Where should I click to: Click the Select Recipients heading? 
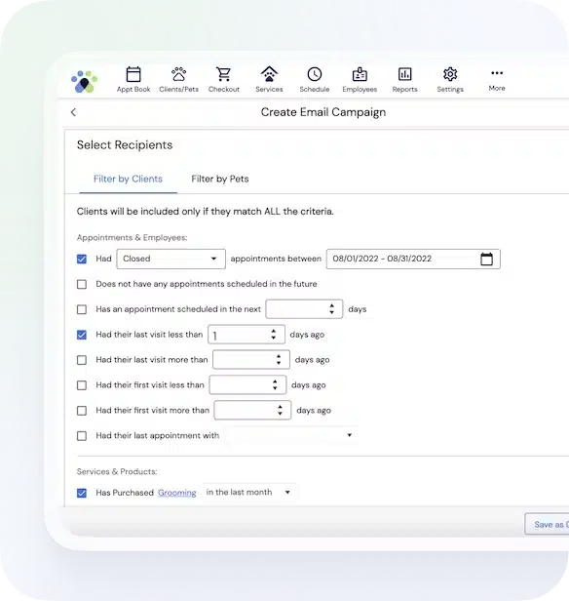click(x=125, y=144)
